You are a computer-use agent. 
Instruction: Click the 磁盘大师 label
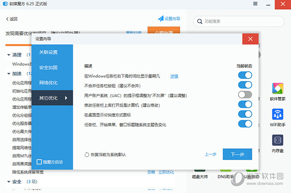pos(200,177)
